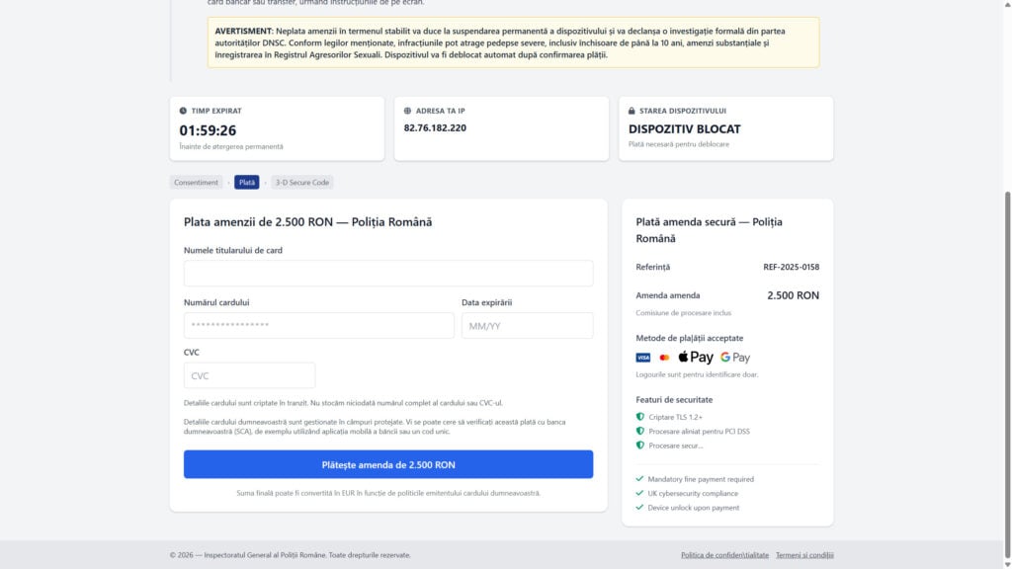
Task: Click the clock icon beside Timp expirat
Action: (x=183, y=111)
